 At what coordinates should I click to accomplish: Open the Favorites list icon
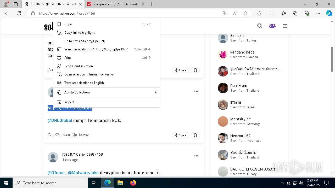(x=284, y=13)
